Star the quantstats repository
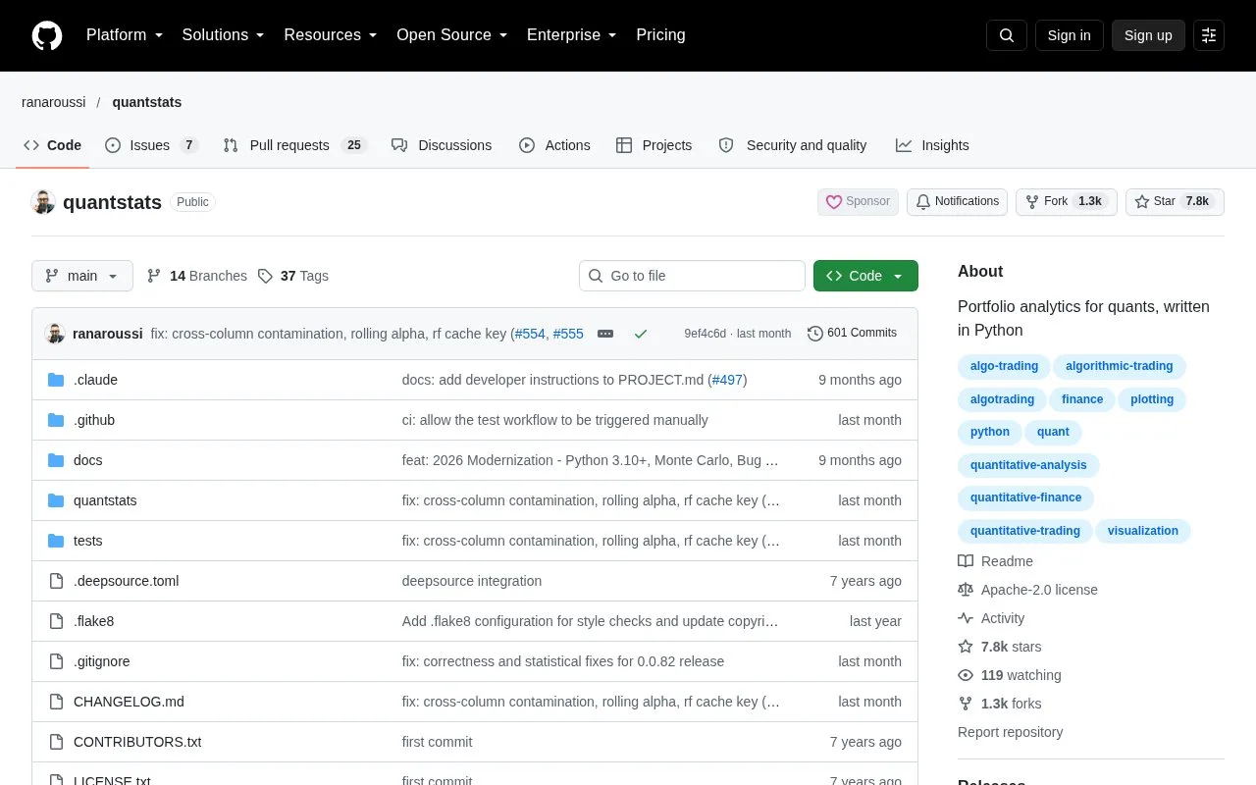This screenshot has height=785, width=1256. [1175, 202]
